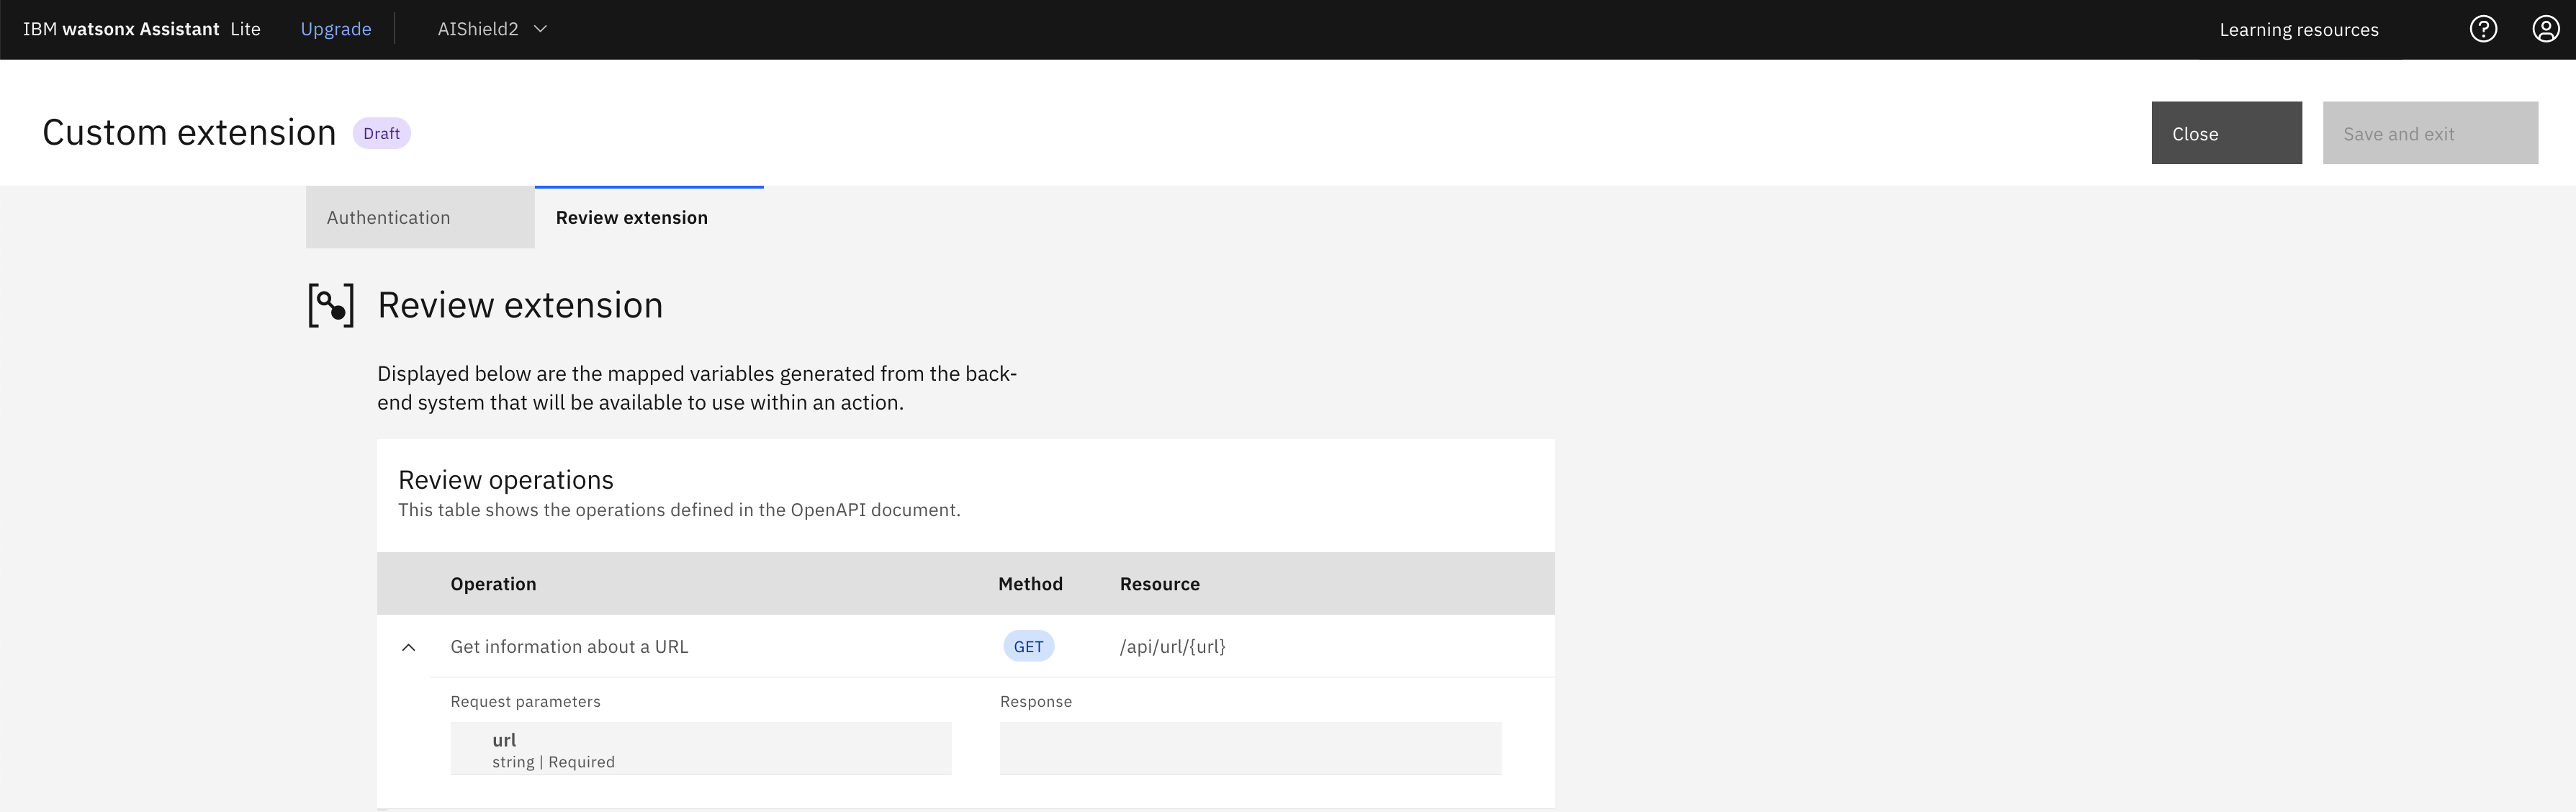Click the Lite plan label

[x=244, y=29]
